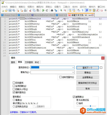Click the 查找目标 search input field
107x115 pixels.
click(x=52, y=67)
